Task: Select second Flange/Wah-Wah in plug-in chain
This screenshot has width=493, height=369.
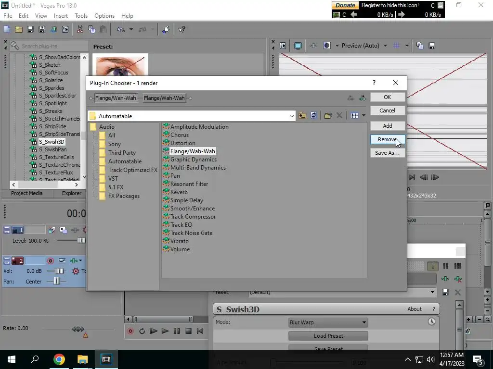Action: 164,98
